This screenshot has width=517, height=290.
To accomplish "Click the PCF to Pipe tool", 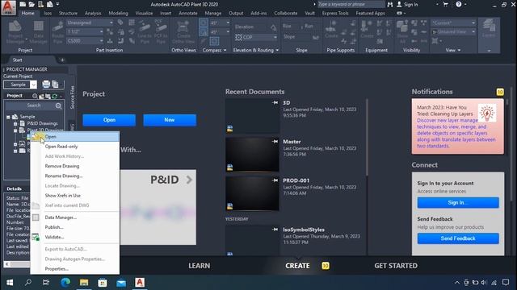I will click(161, 32).
